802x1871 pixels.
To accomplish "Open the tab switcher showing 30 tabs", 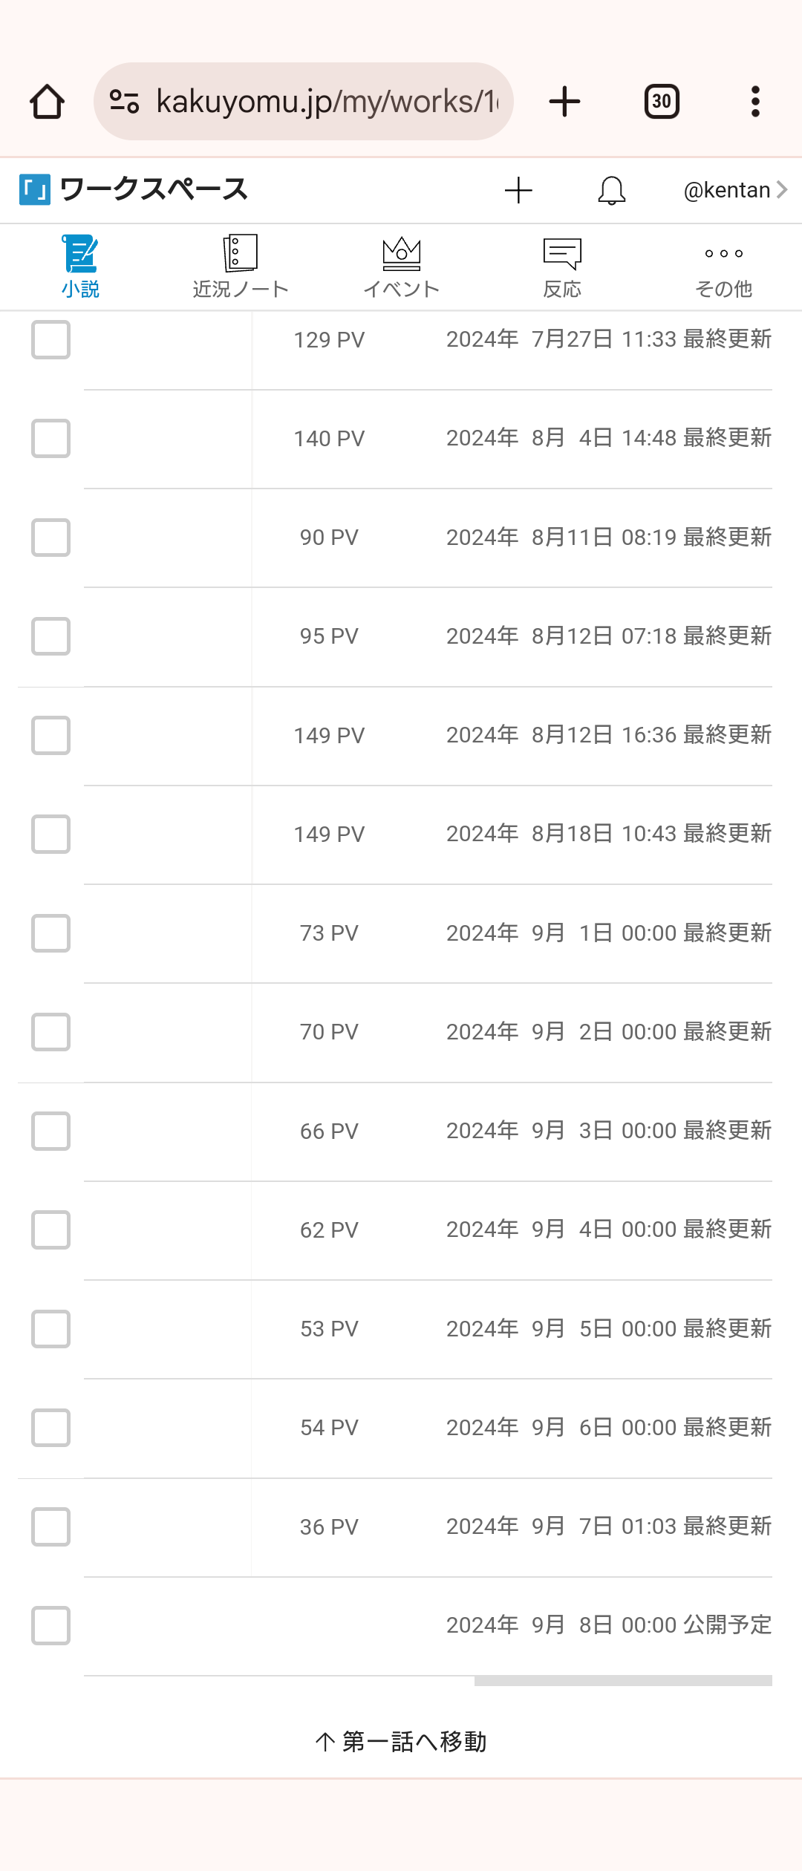I will pos(662,102).
